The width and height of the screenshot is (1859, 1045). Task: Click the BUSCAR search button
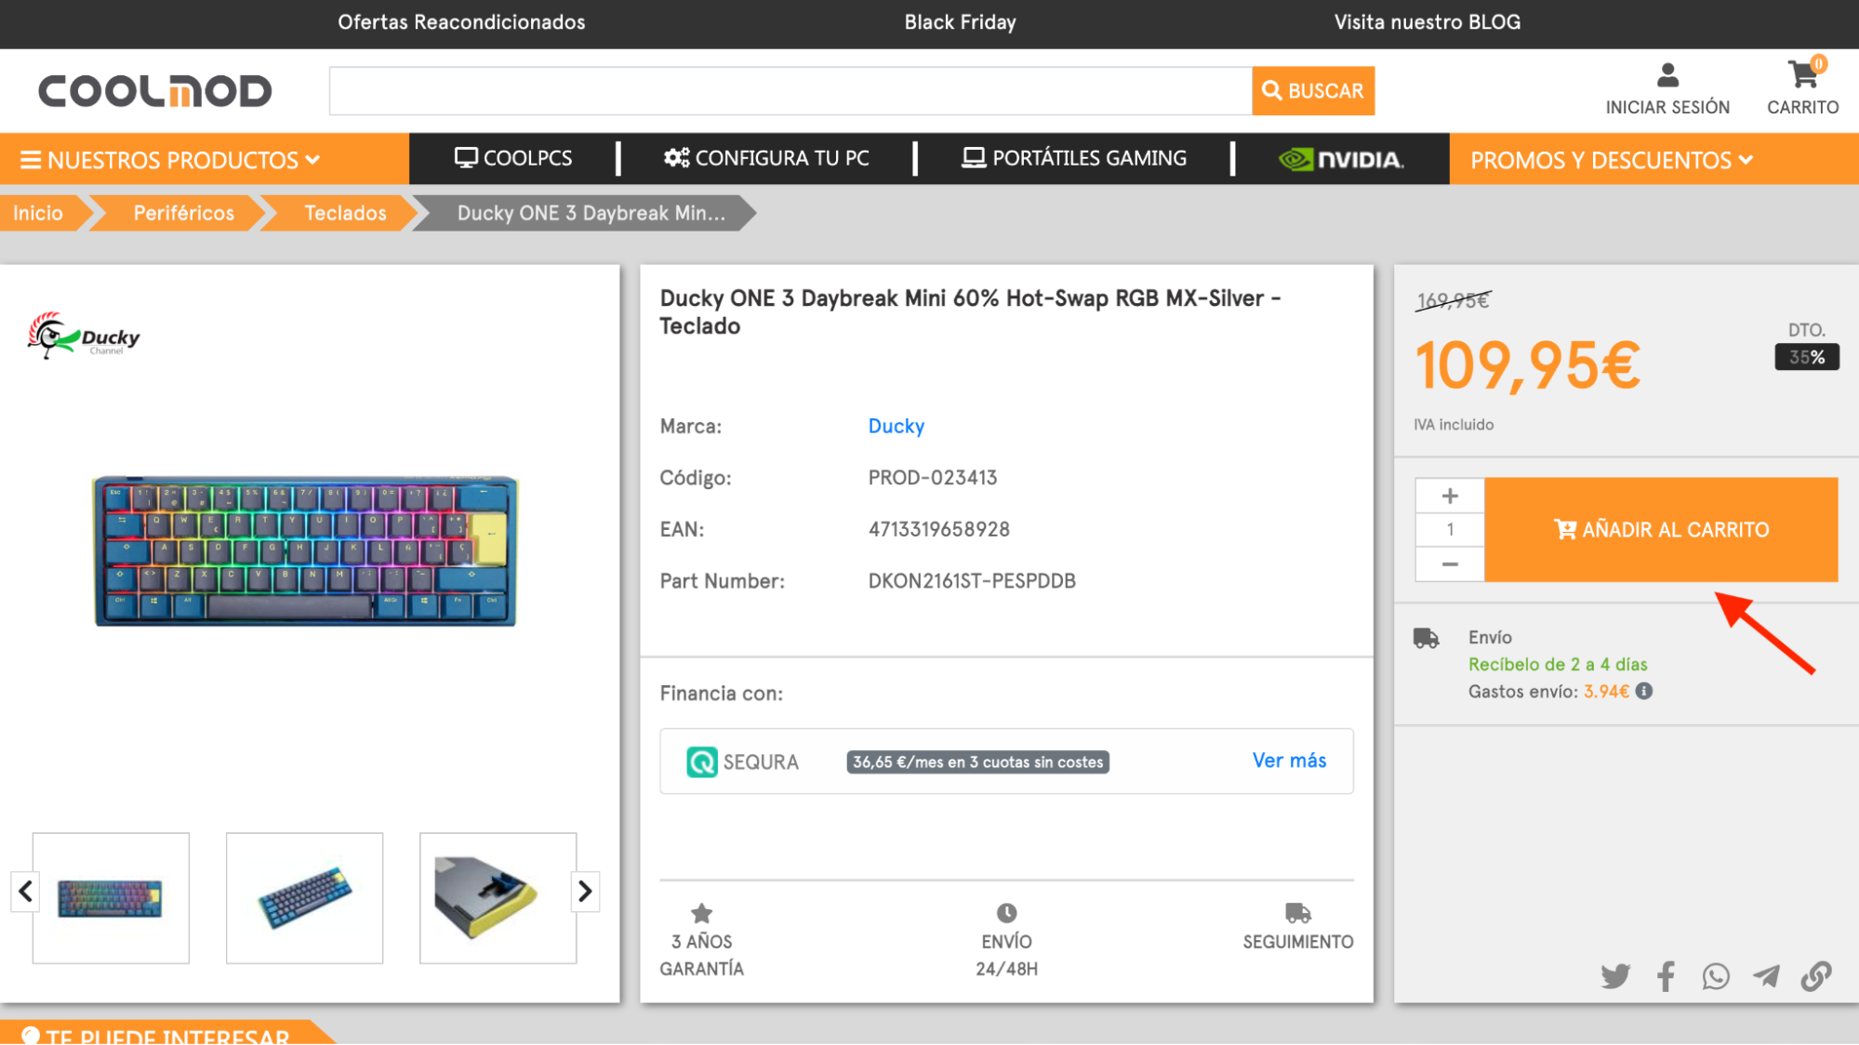pyautogui.click(x=1313, y=90)
